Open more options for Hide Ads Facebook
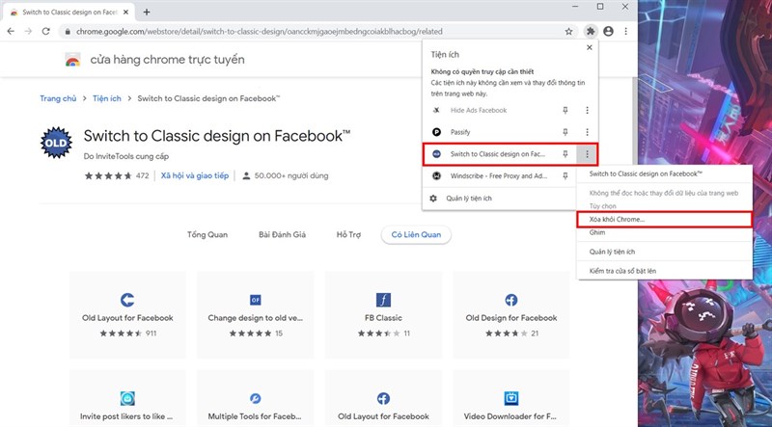Viewport: 772px width, 427px height. point(587,110)
